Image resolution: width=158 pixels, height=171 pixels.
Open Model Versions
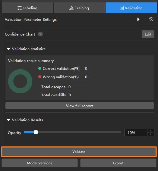pos(39,163)
